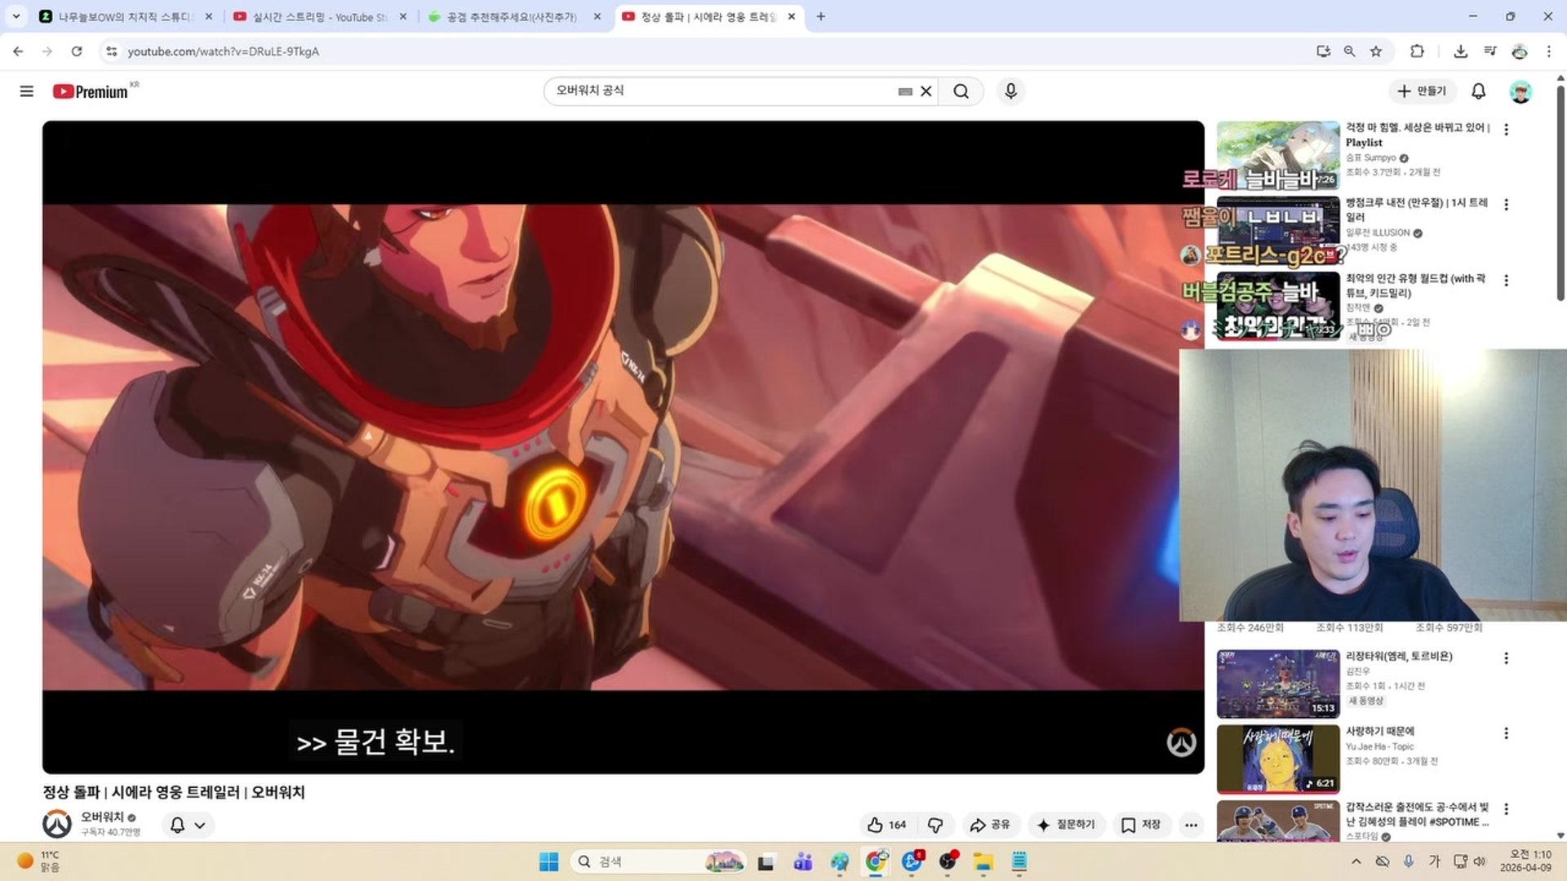The width and height of the screenshot is (1567, 881).
Task: Click the 만들기 create button
Action: coord(1423,91)
